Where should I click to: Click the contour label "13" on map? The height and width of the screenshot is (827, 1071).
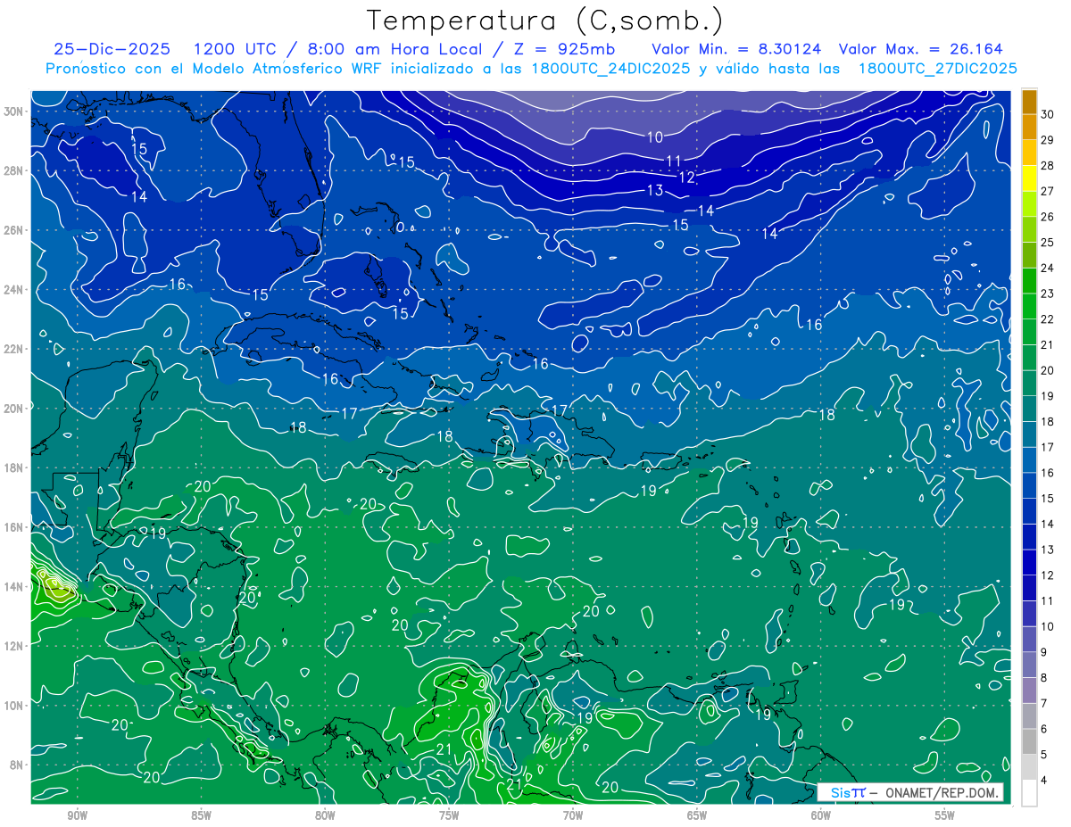click(x=655, y=190)
